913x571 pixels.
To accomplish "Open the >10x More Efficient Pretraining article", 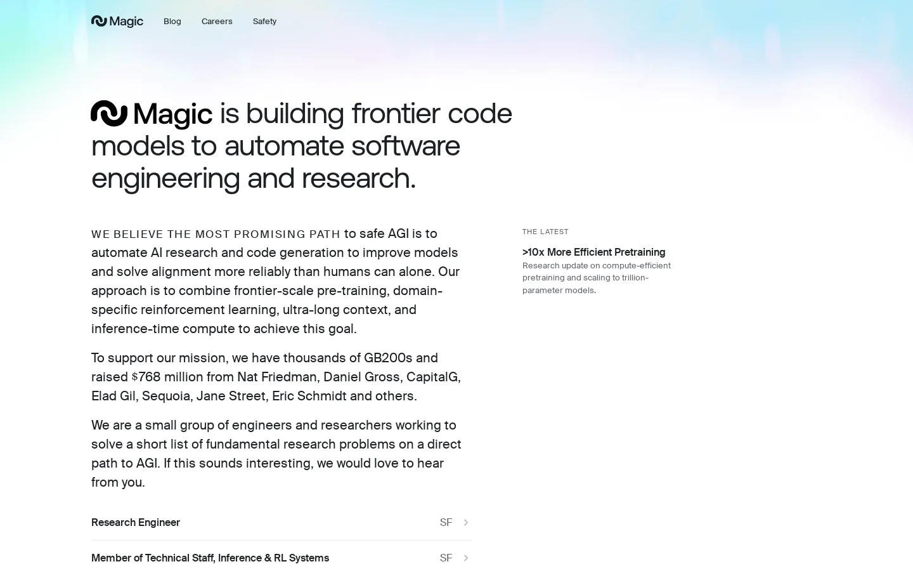I will [594, 252].
